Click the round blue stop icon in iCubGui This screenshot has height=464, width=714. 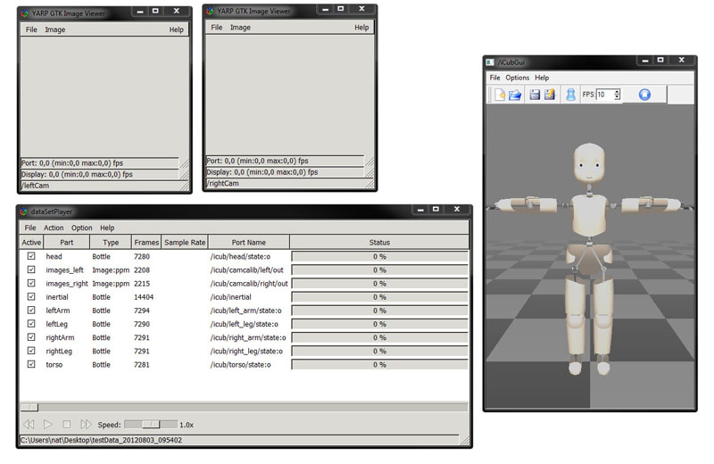click(644, 95)
